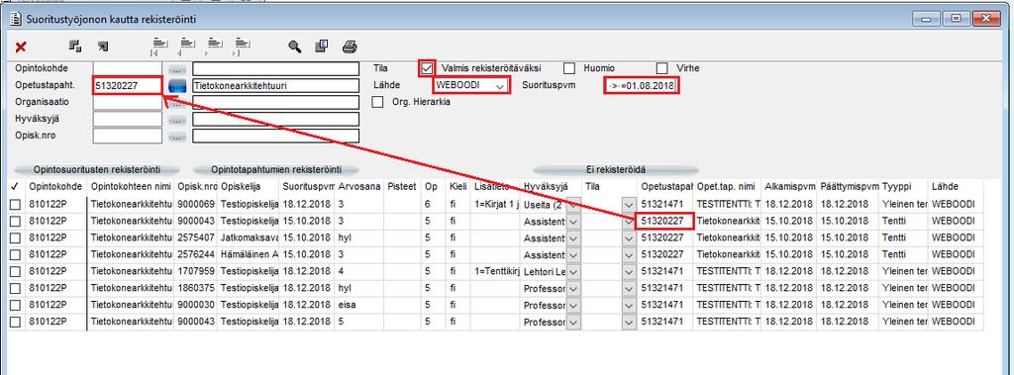Tick row checkbox for student 9000030
The image size is (1014, 375).
tap(15, 305)
